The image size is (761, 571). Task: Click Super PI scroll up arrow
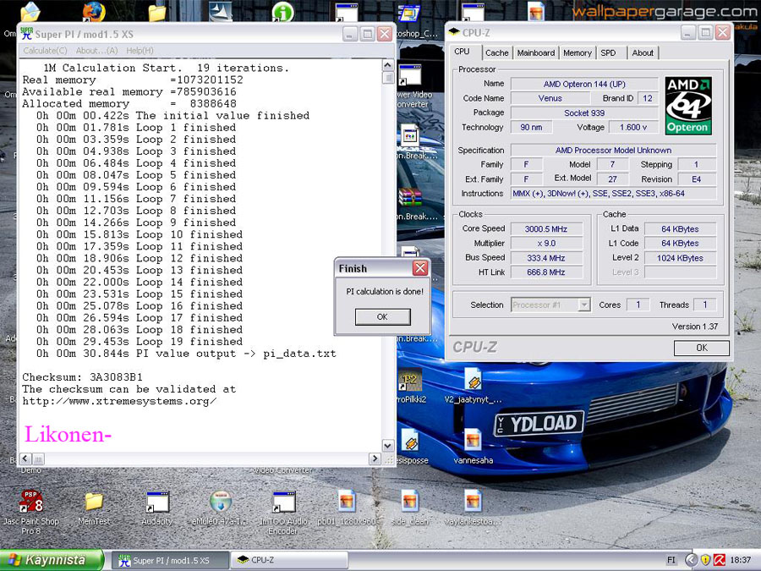point(388,64)
